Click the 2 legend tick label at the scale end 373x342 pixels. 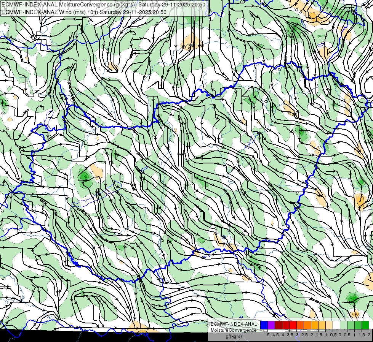[369, 335]
